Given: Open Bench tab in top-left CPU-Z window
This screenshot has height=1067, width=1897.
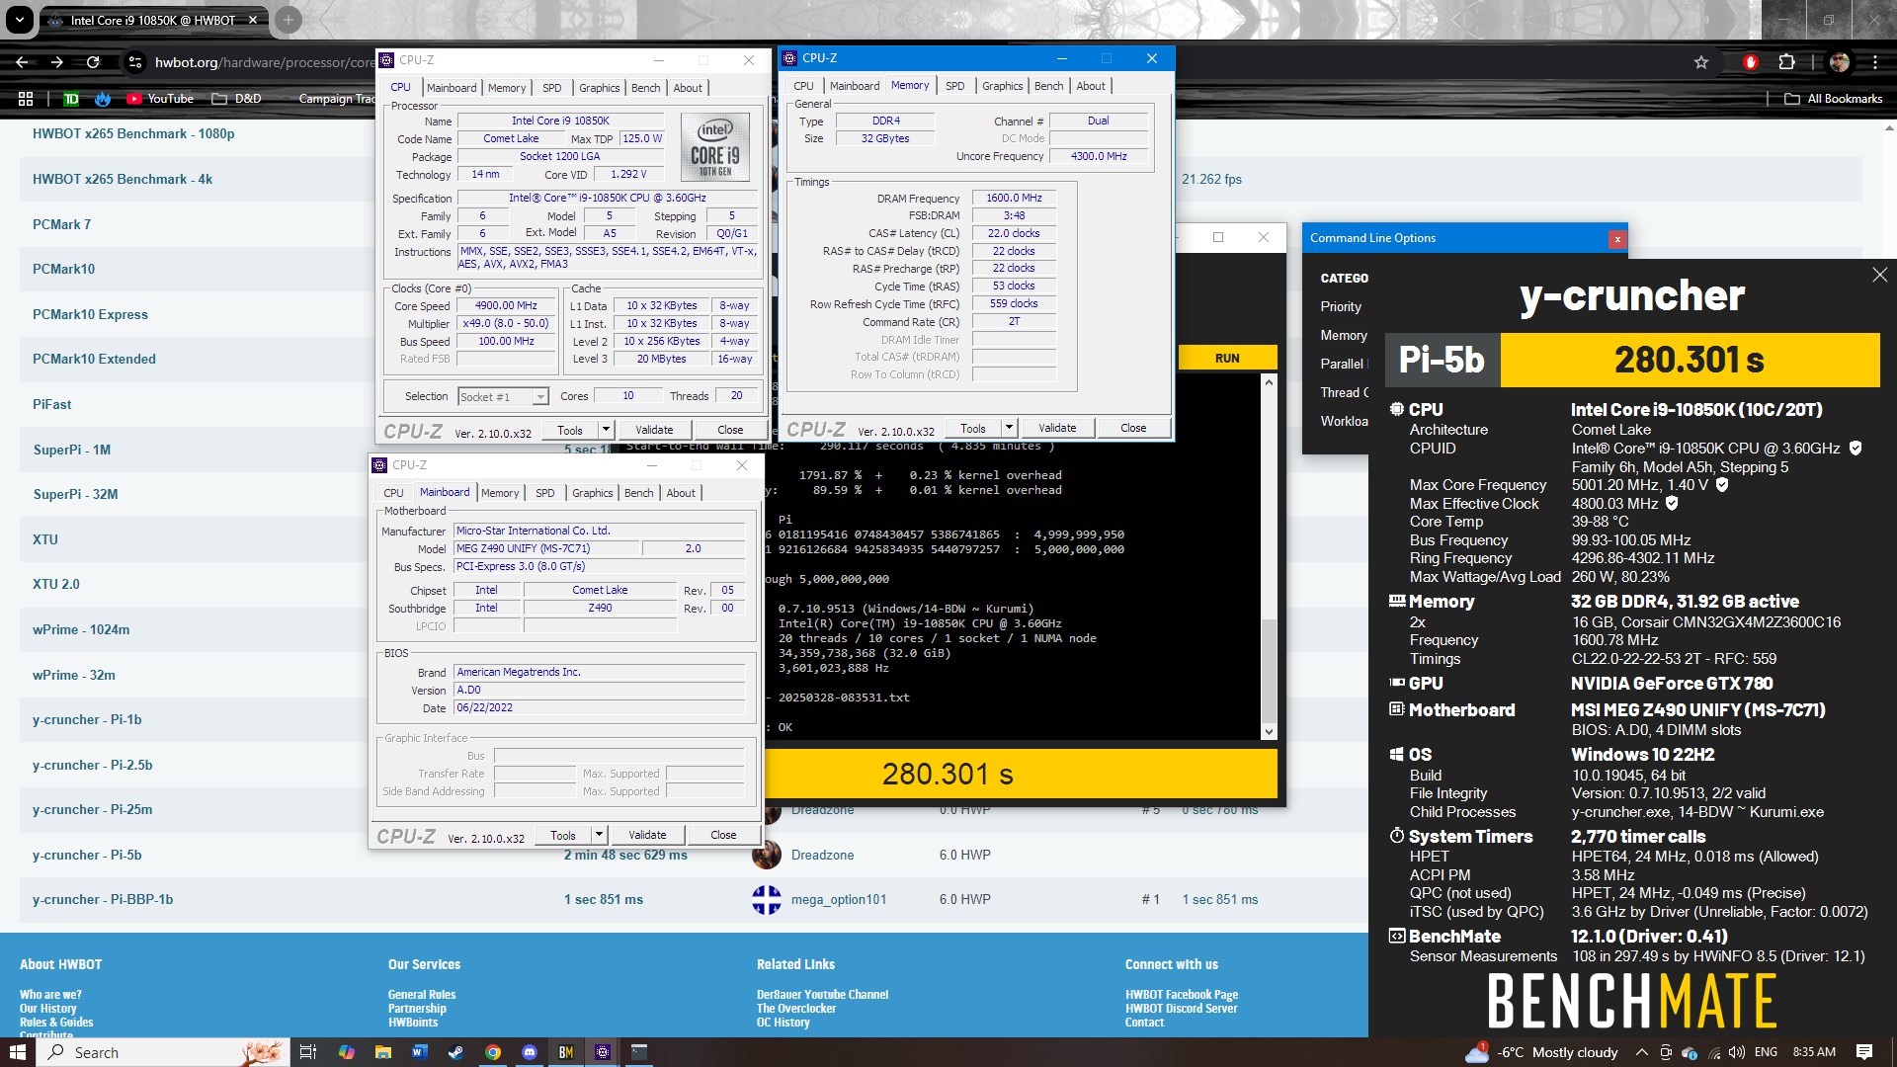Looking at the screenshot, I should pos(645,88).
